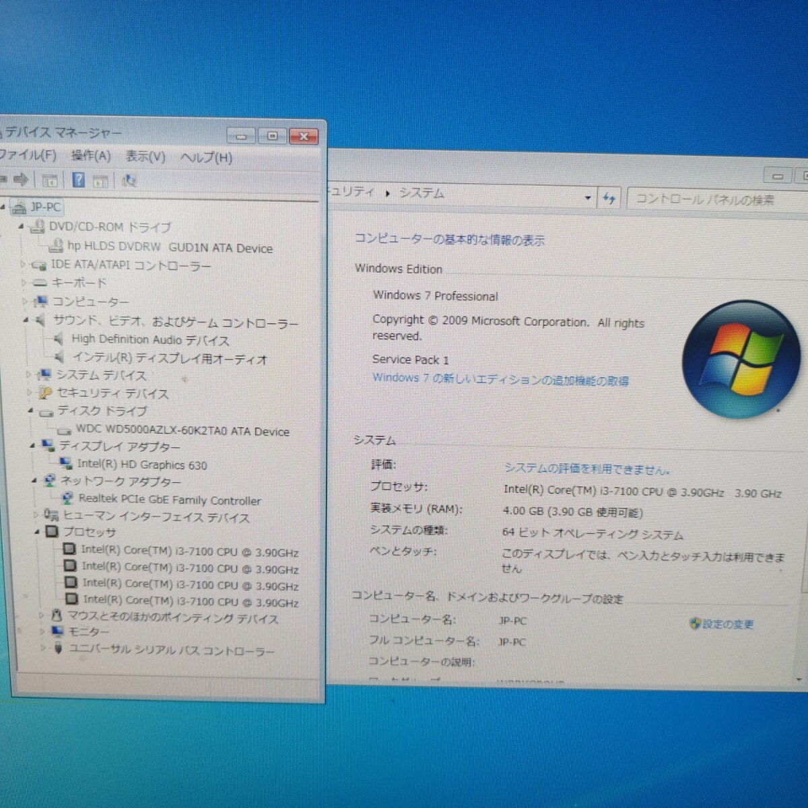This screenshot has width=808, height=808.
Task: Click the ヒューマン インターフェイス デバイス icon
Action: (x=51, y=516)
